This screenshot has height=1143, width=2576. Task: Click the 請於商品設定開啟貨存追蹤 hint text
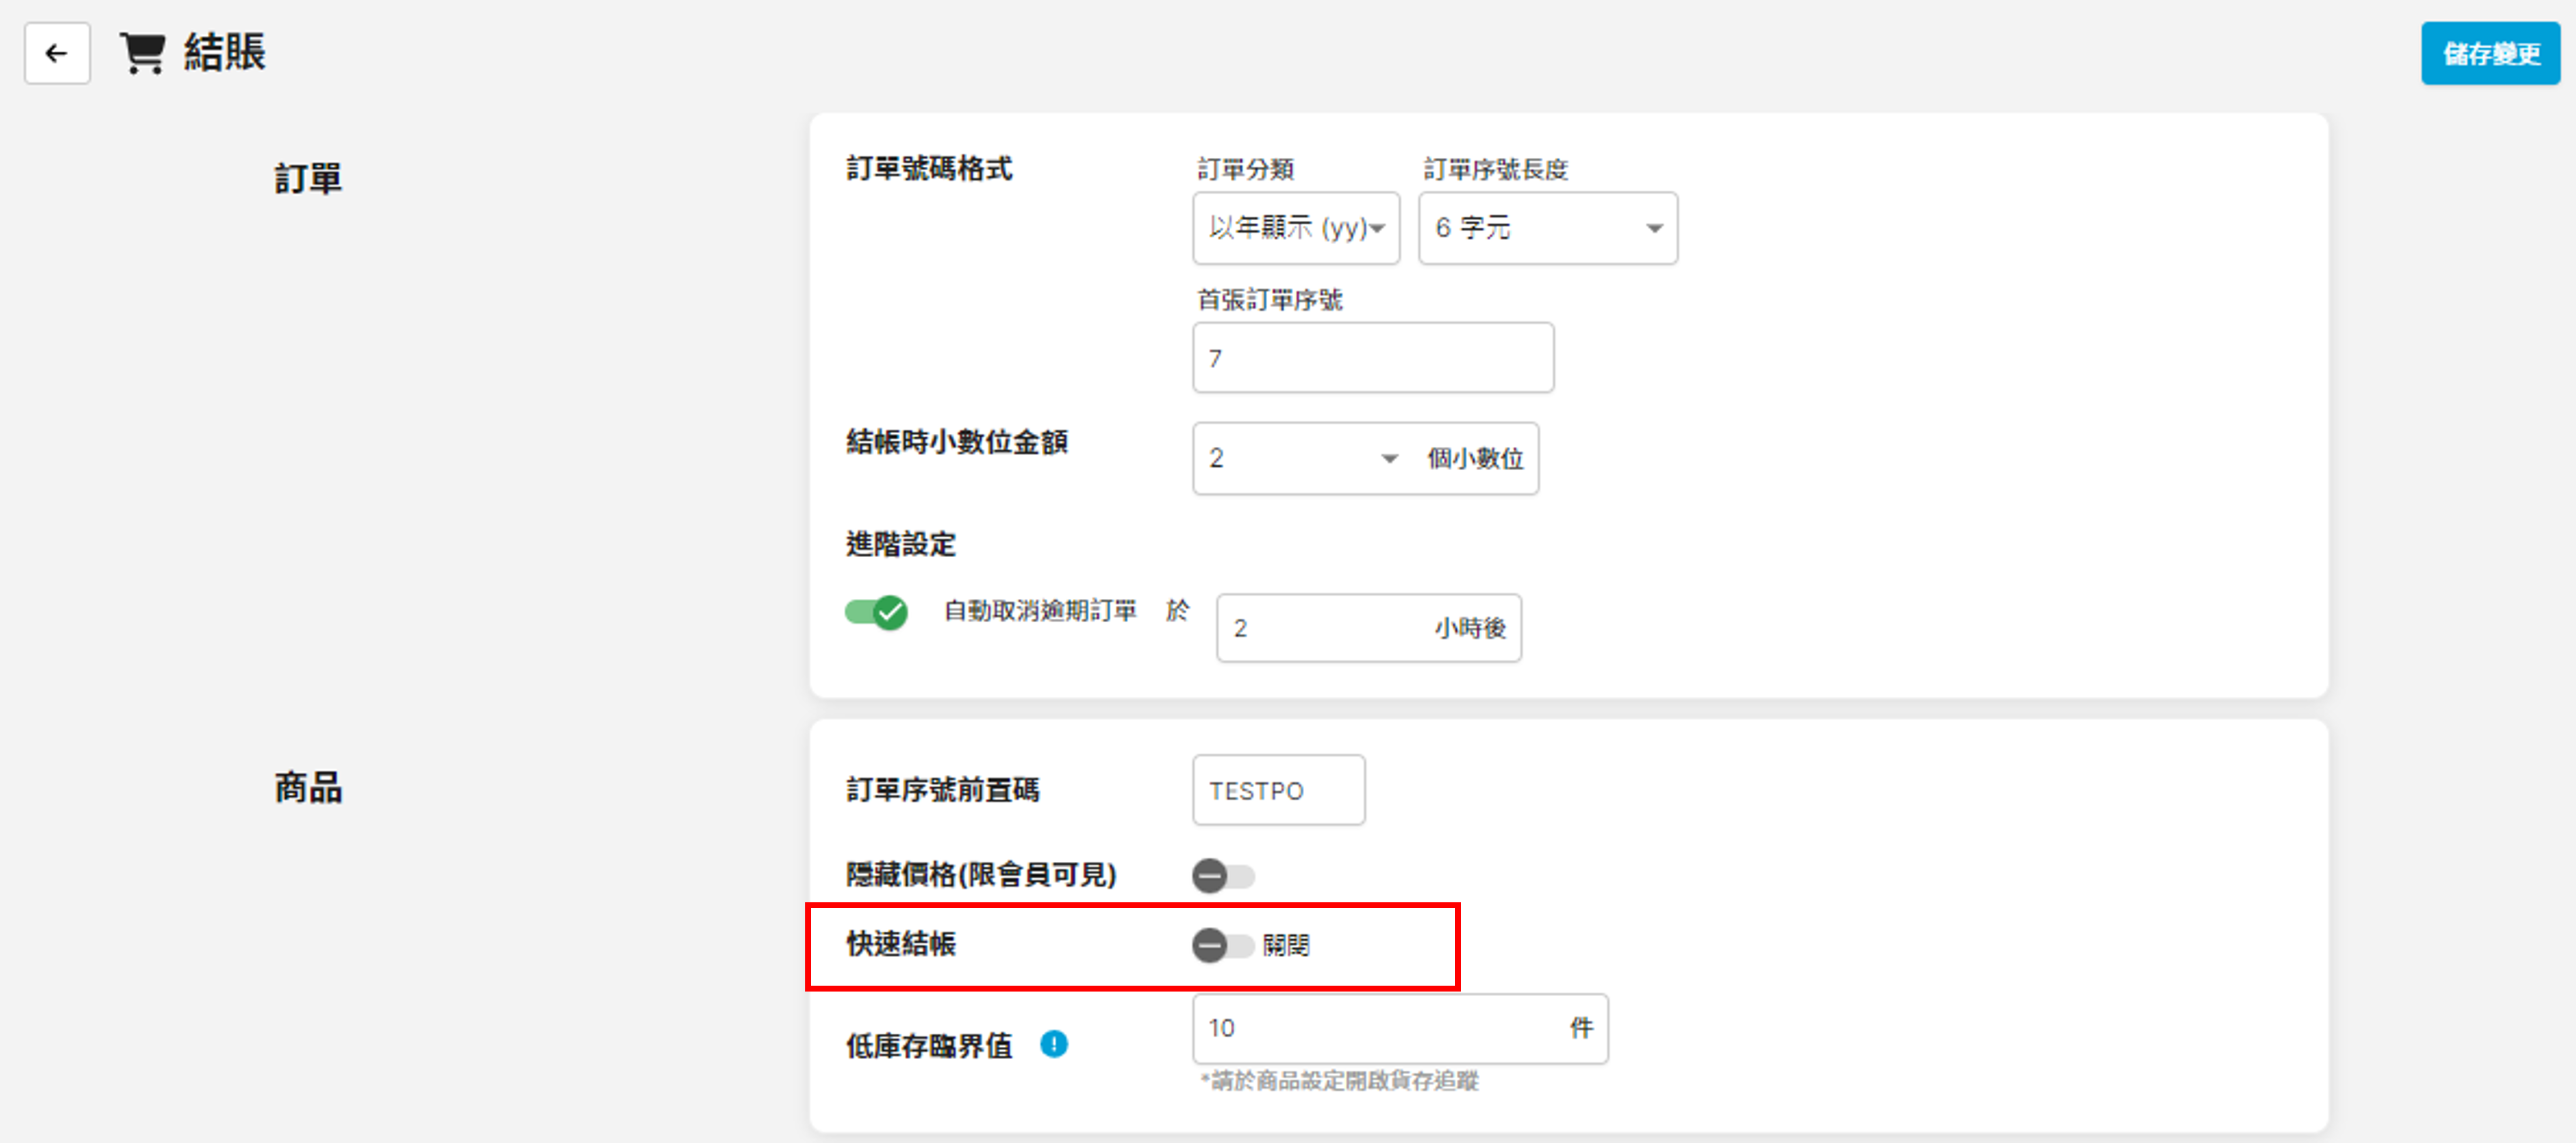pos(1340,1081)
